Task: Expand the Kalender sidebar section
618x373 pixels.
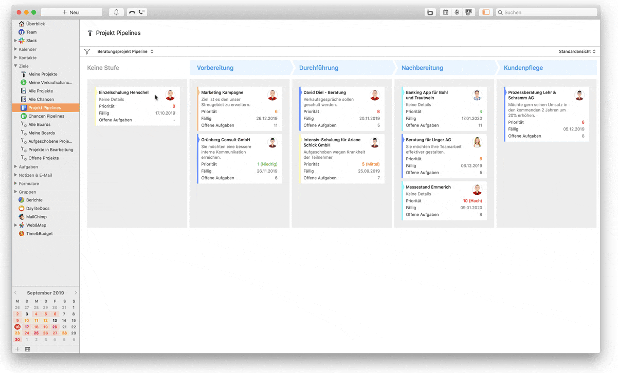Action: click(x=16, y=49)
